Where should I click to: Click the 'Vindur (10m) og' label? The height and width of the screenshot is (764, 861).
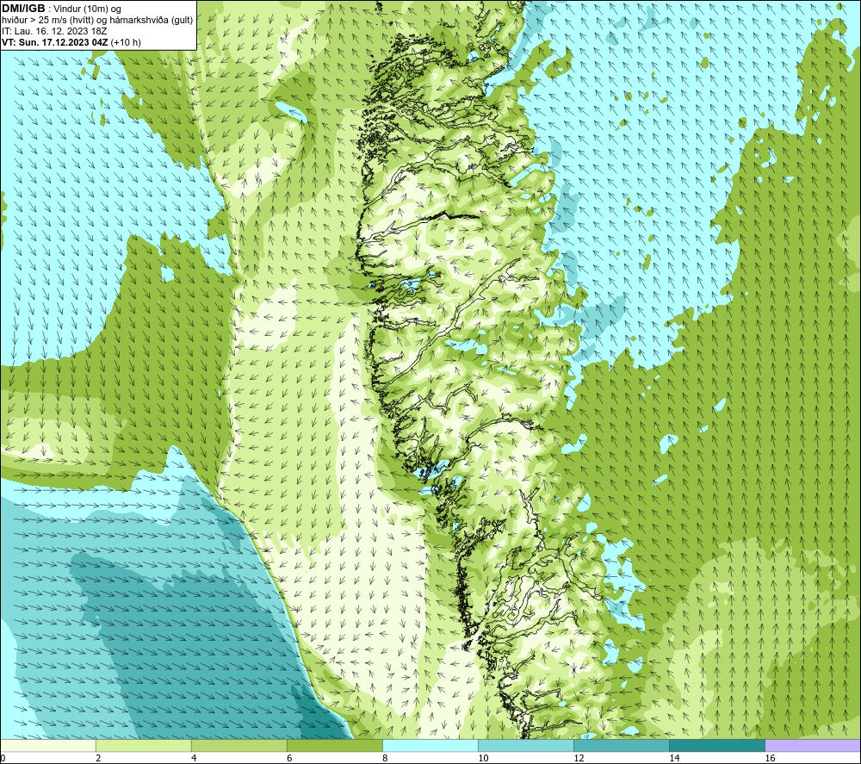[88, 9]
